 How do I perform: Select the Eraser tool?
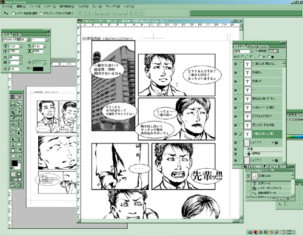pyautogui.click(x=13, y=128)
